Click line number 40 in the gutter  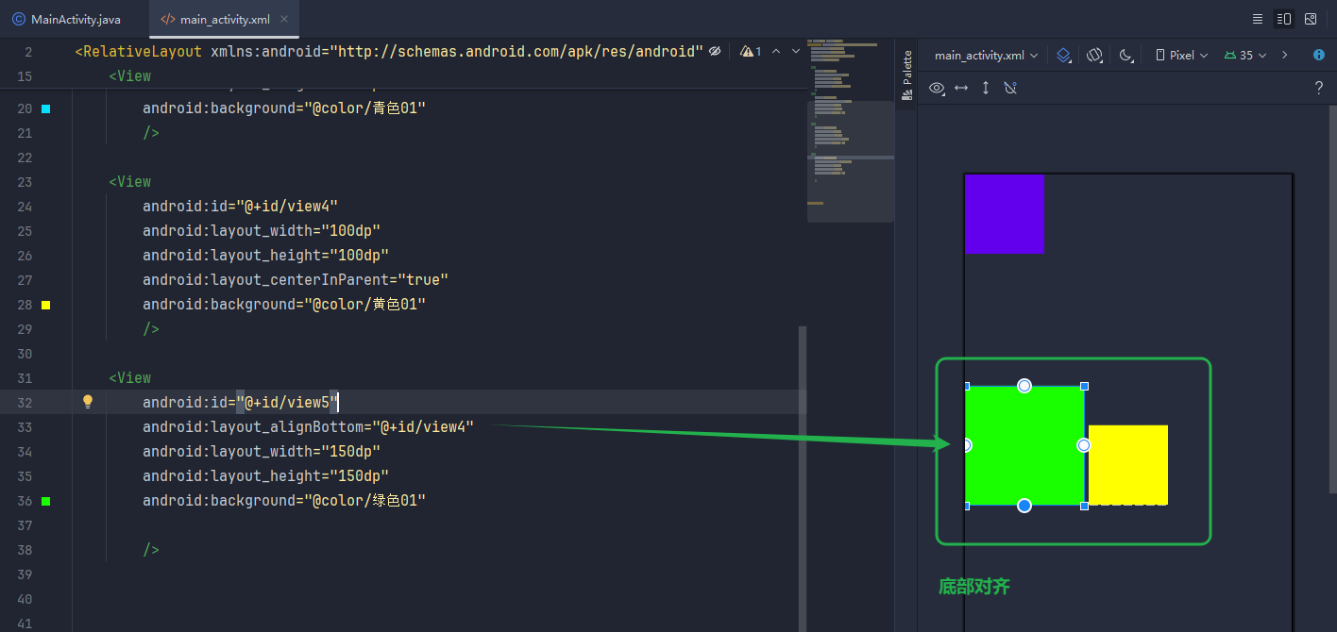25,599
